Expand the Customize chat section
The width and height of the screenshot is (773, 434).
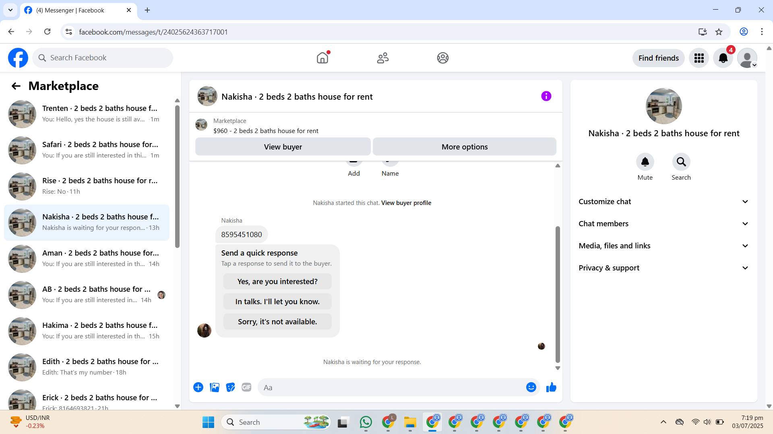(x=663, y=202)
